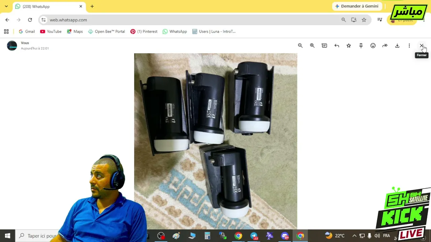Open the WhatsApp bookmark
The height and width of the screenshot is (242, 431).
tap(174, 32)
